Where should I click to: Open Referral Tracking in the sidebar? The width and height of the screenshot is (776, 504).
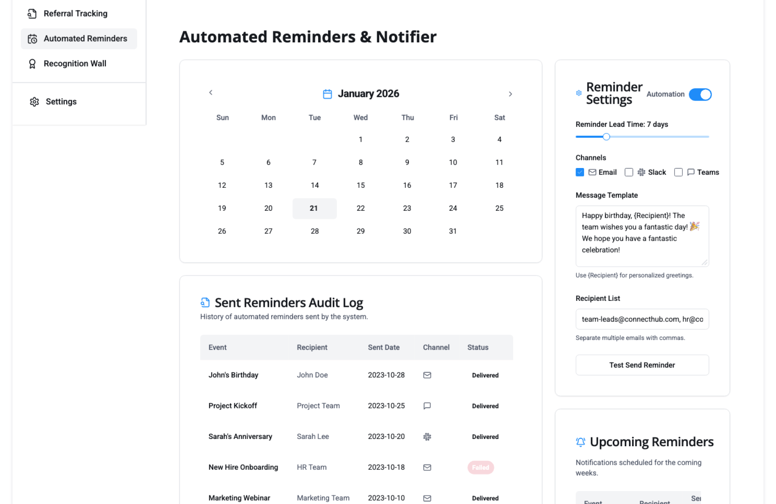point(75,14)
